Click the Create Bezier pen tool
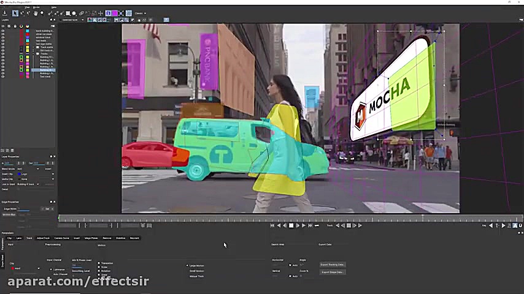 click(56, 13)
